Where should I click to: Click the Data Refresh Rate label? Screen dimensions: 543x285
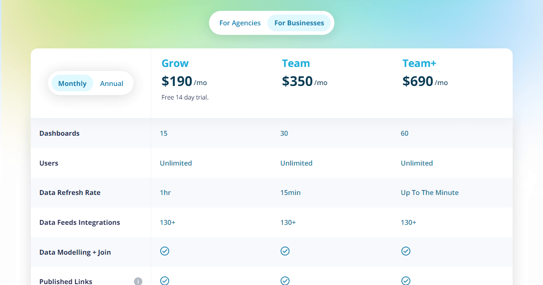click(x=70, y=193)
